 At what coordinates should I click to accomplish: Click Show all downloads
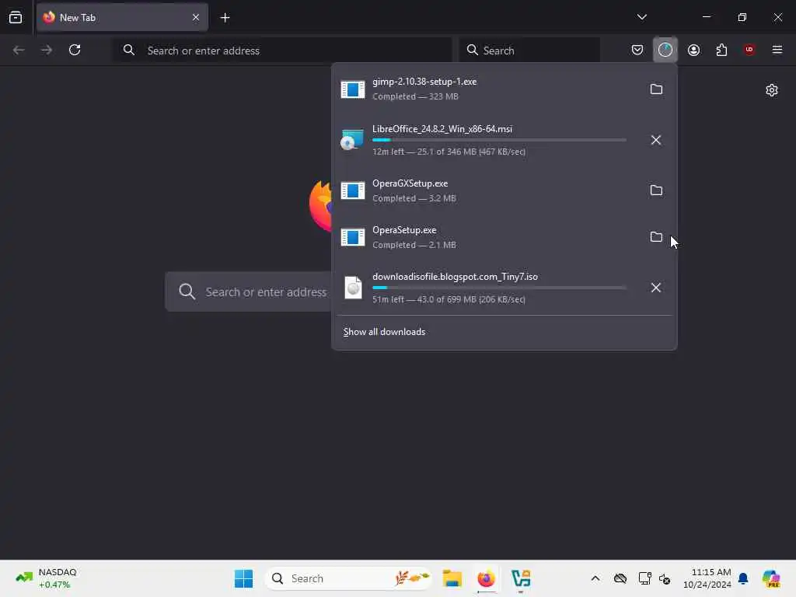tap(384, 332)
